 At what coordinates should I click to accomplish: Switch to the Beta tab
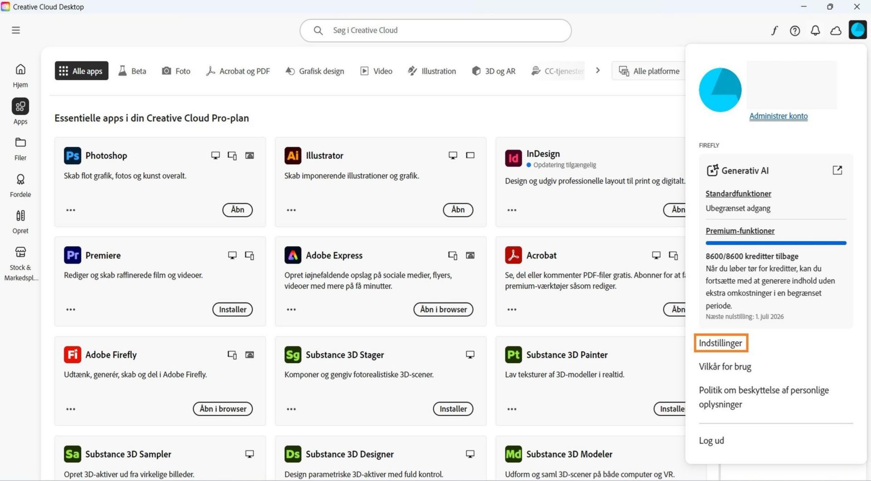(x=132, y=71)
